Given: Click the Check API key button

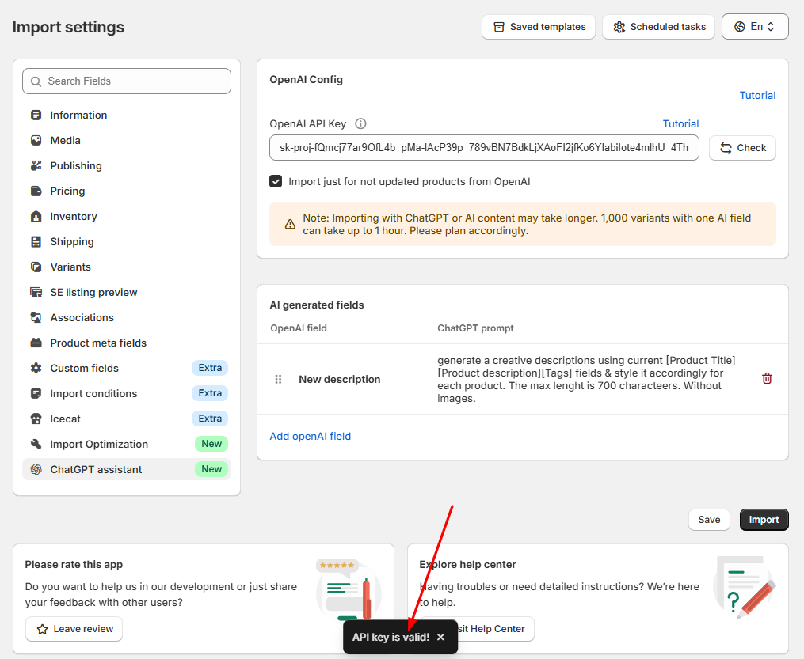Looking at the screenshot, I should (742, 148).
